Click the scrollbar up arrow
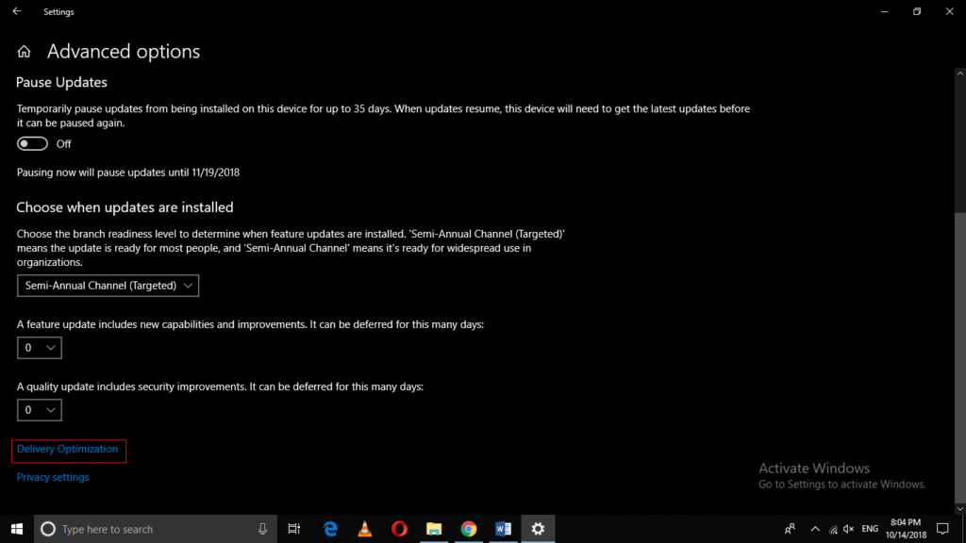The height and width of the screenshot is (543, 966). (959, 74)
